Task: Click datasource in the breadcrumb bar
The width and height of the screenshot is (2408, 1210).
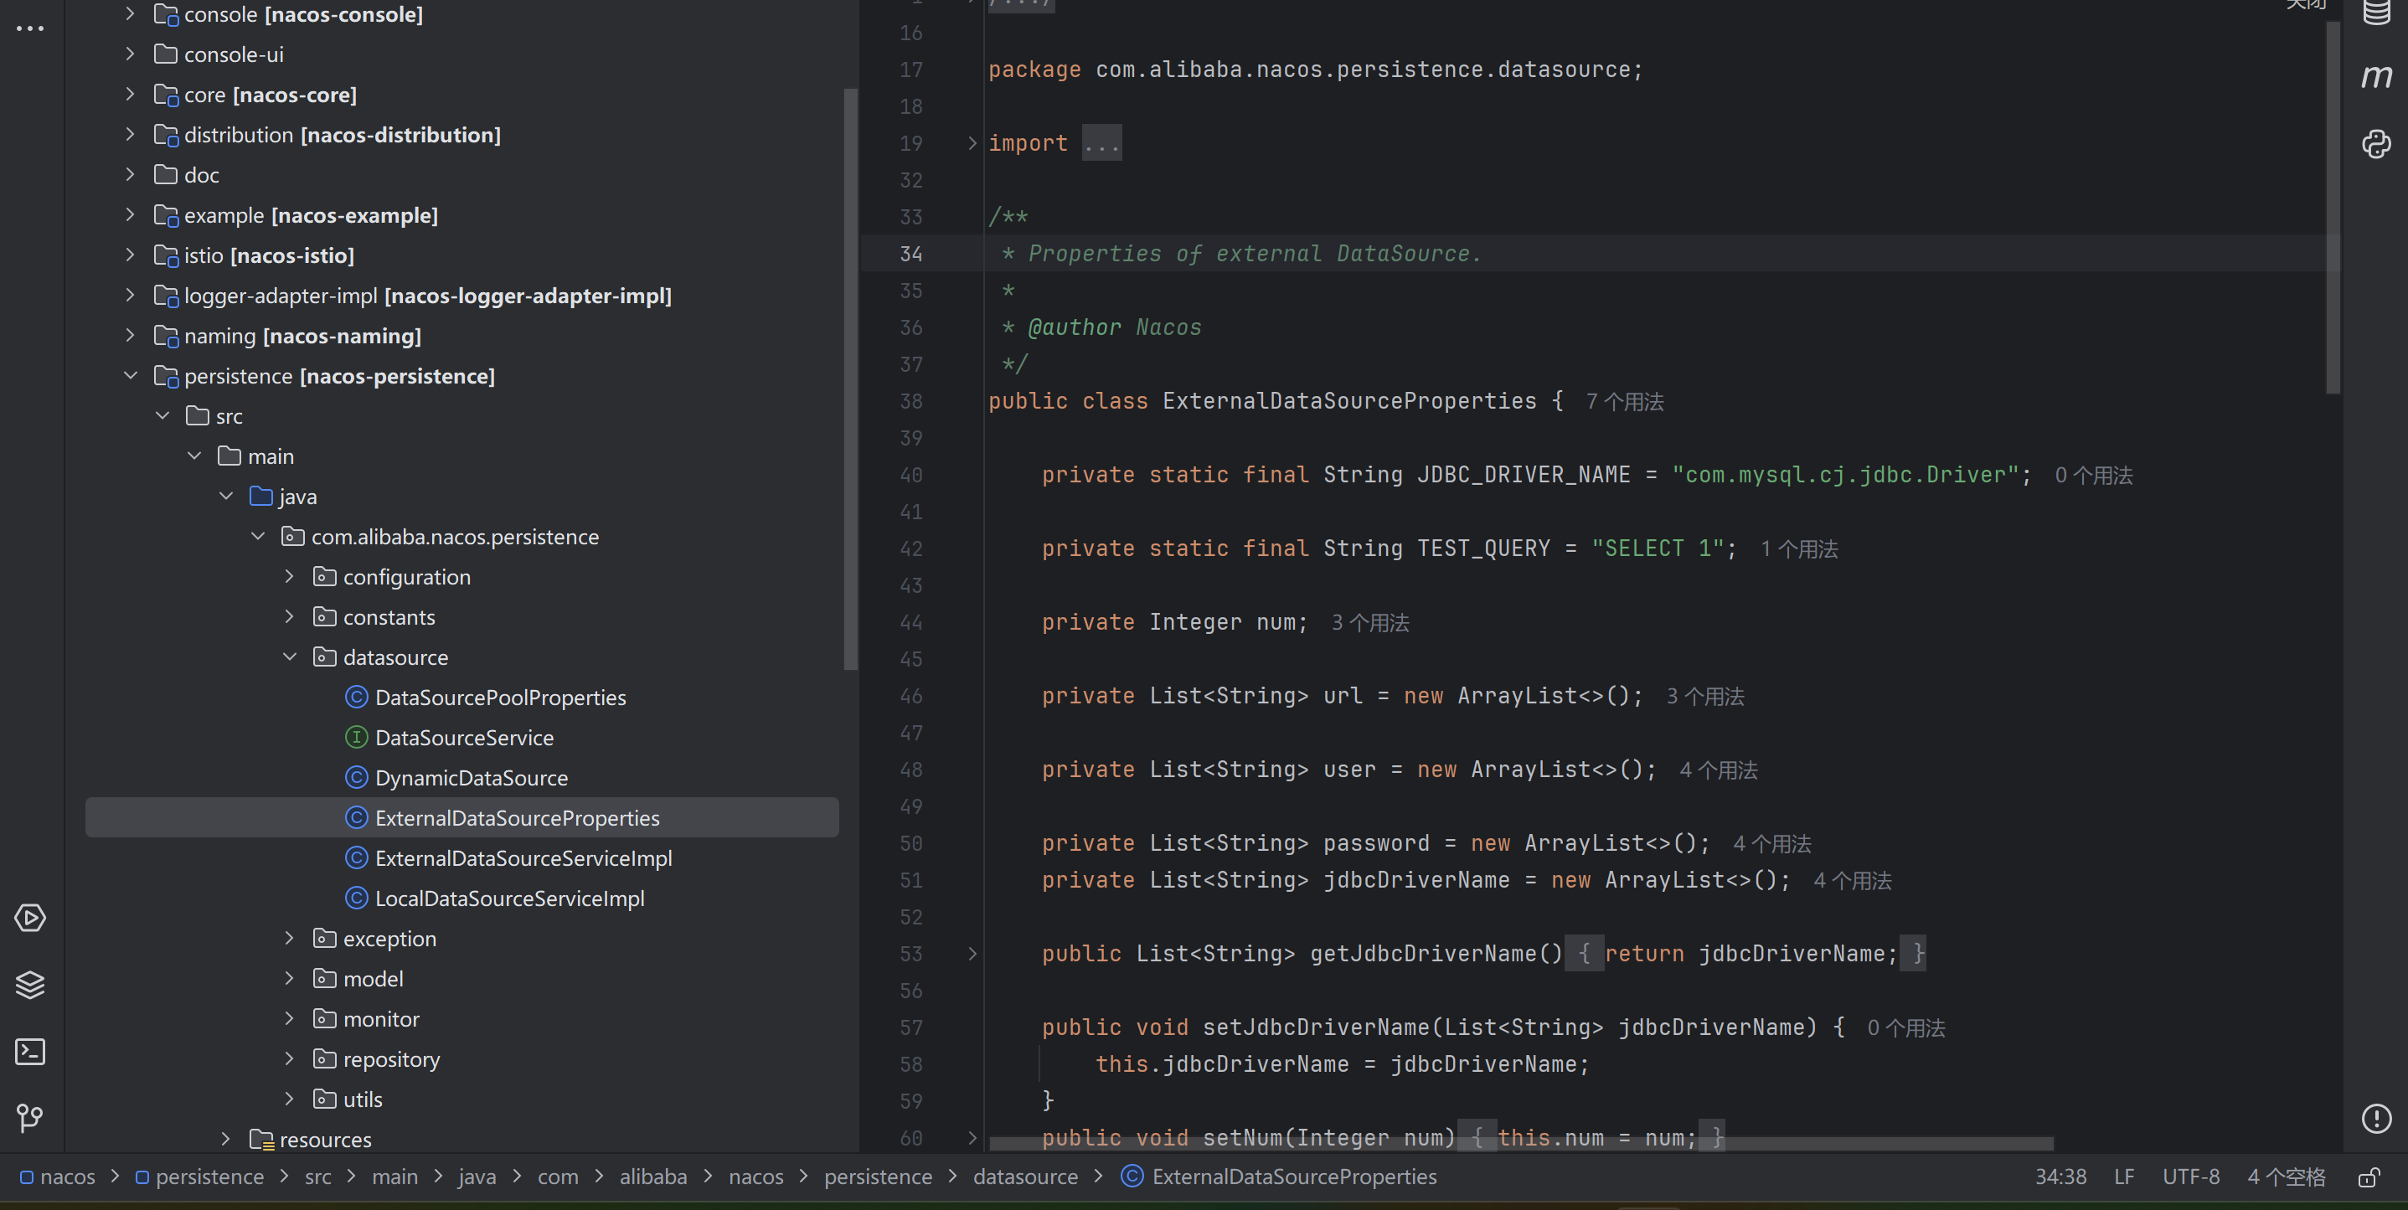Action: (x=1024, y=1177)
